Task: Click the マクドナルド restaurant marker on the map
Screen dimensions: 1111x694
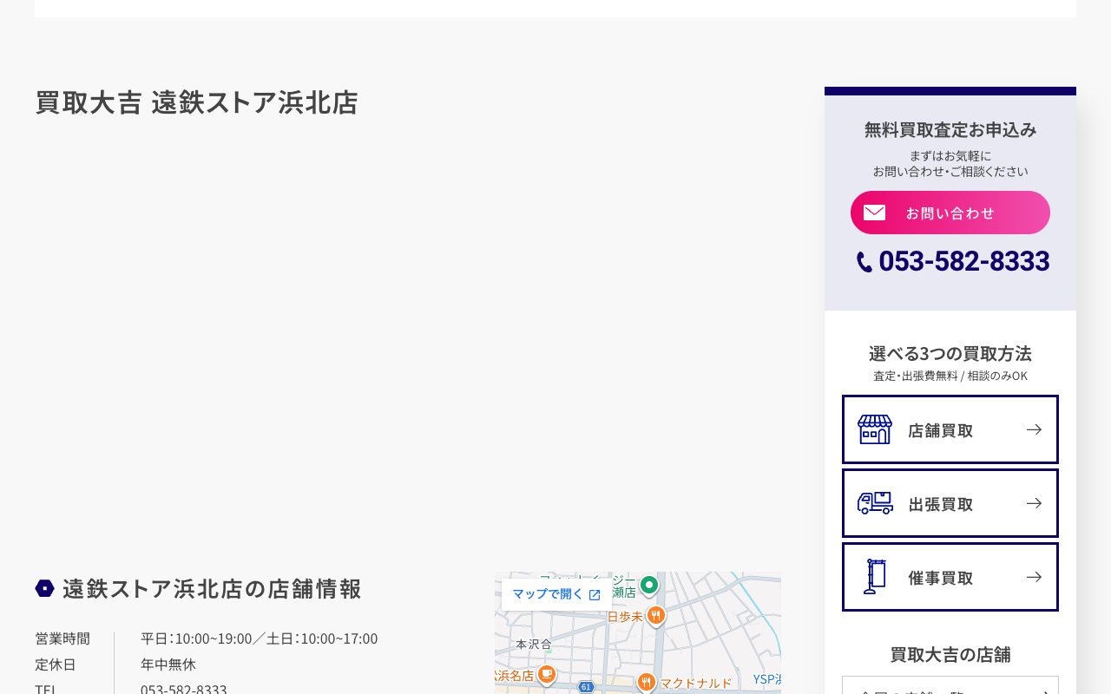Action: 646,683
